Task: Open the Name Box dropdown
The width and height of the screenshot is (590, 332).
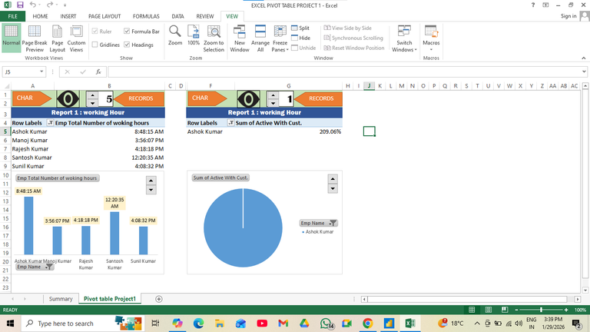Action: (41, 71)
